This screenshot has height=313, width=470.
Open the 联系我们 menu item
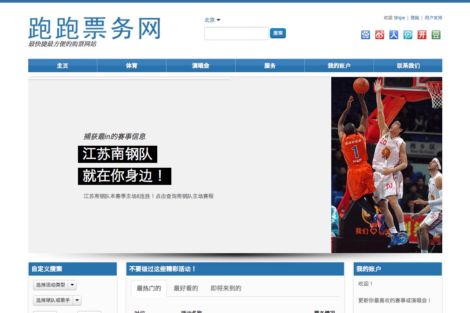point(408,66)
